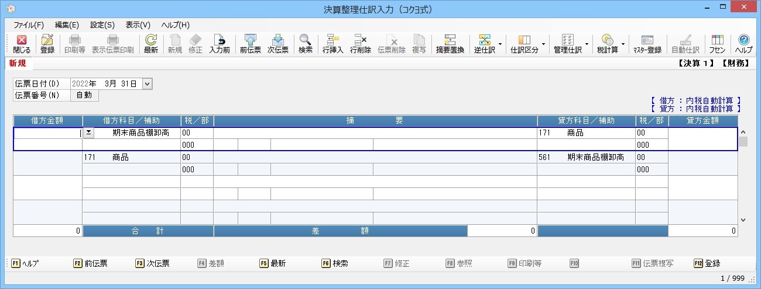761x289 pixels.
Task: Go to next slip with 次伝票 icon
Action: [278, 44]
